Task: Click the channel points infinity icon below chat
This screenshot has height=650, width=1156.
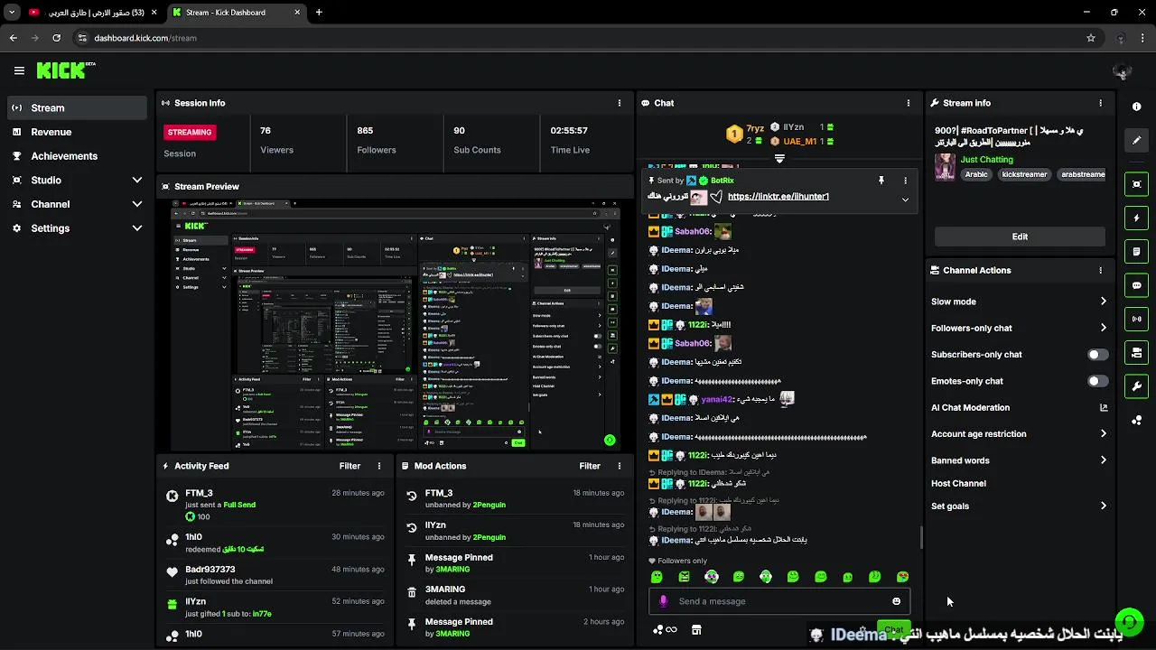Action: [665, 630]
